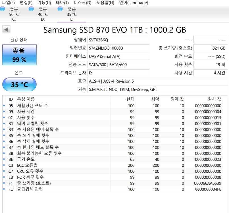
Task: Switch to drive D: tab at 40 °C
Action: [x=43, y=14]
